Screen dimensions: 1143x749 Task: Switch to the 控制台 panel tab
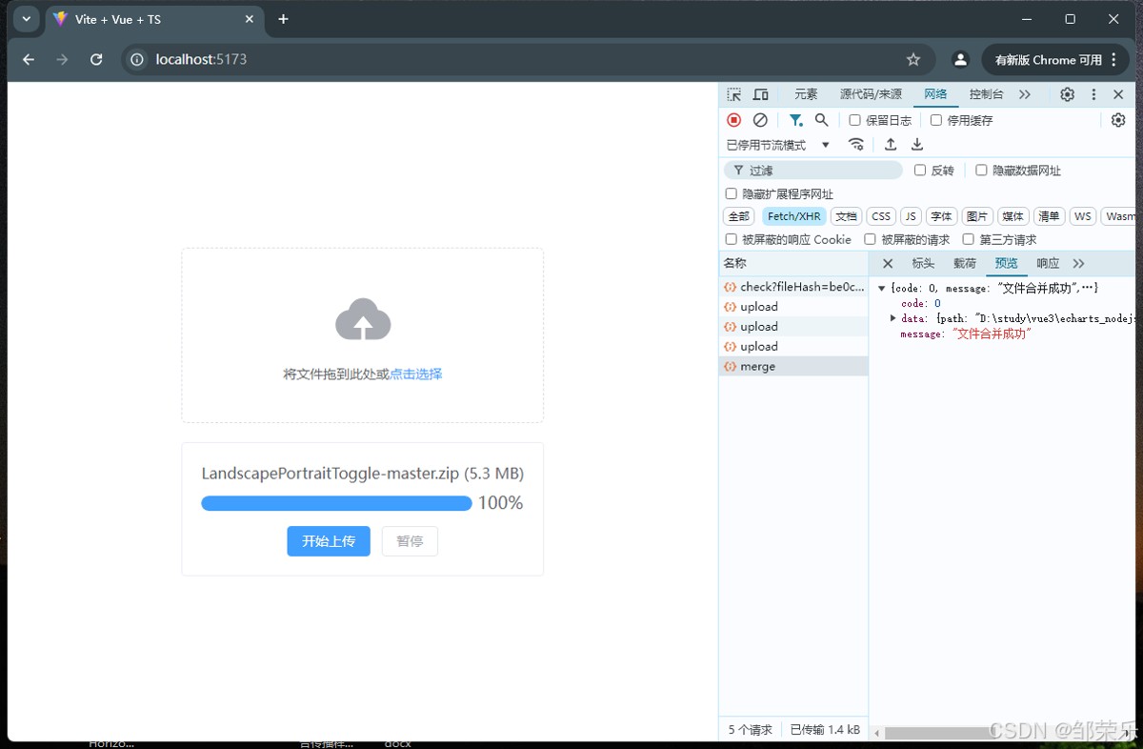[986, 94]
